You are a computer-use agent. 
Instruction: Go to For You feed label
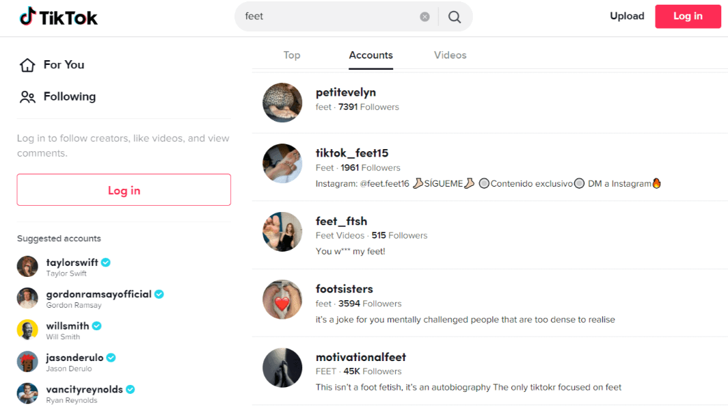point(64,64)
